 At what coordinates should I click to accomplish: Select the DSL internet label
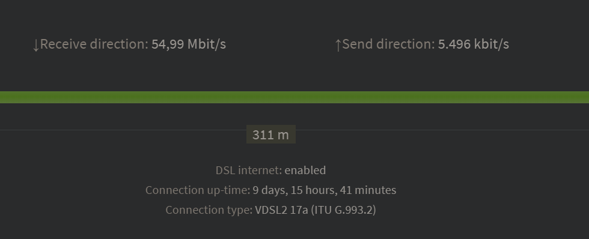coord(249,171)
